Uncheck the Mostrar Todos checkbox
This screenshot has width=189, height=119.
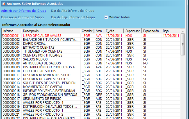(106, 17)
